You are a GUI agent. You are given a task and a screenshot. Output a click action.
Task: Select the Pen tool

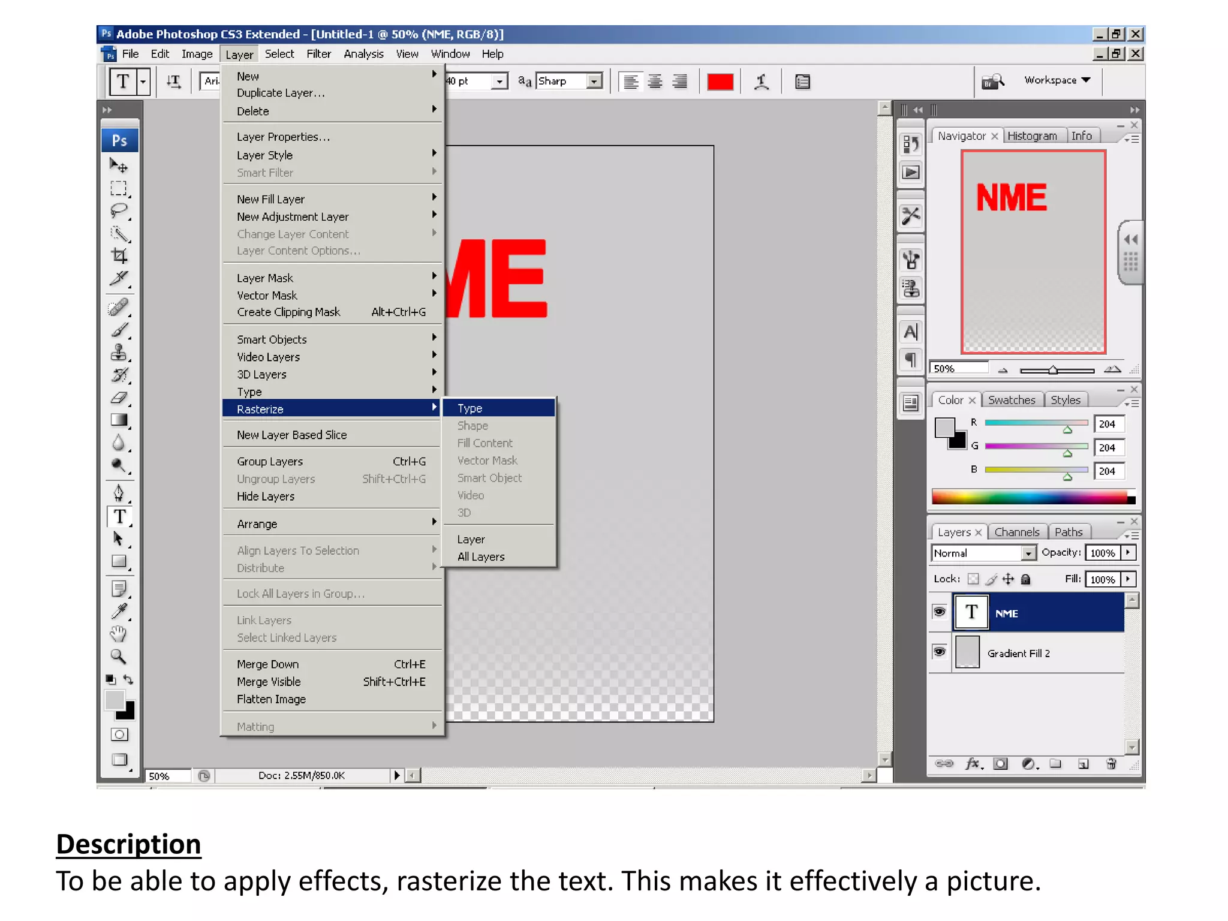tap(119, 493)
